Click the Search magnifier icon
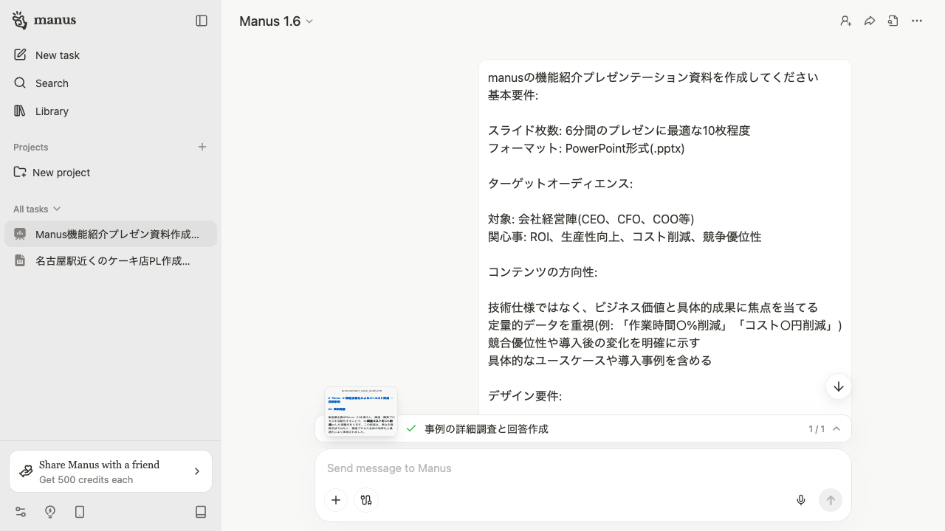The image size is (945, 531). click(x=20, y=83)
